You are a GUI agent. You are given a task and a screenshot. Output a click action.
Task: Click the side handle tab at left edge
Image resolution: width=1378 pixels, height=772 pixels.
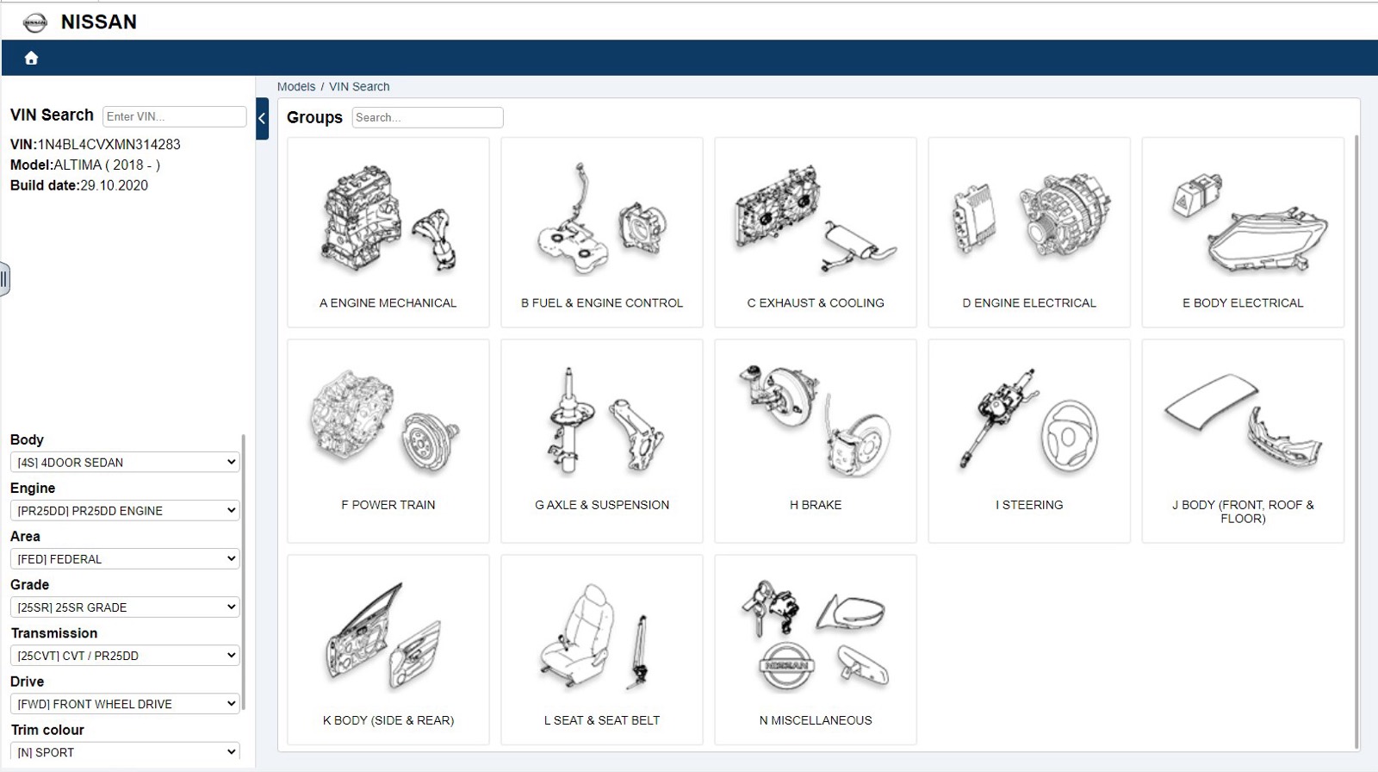[4, 279]
